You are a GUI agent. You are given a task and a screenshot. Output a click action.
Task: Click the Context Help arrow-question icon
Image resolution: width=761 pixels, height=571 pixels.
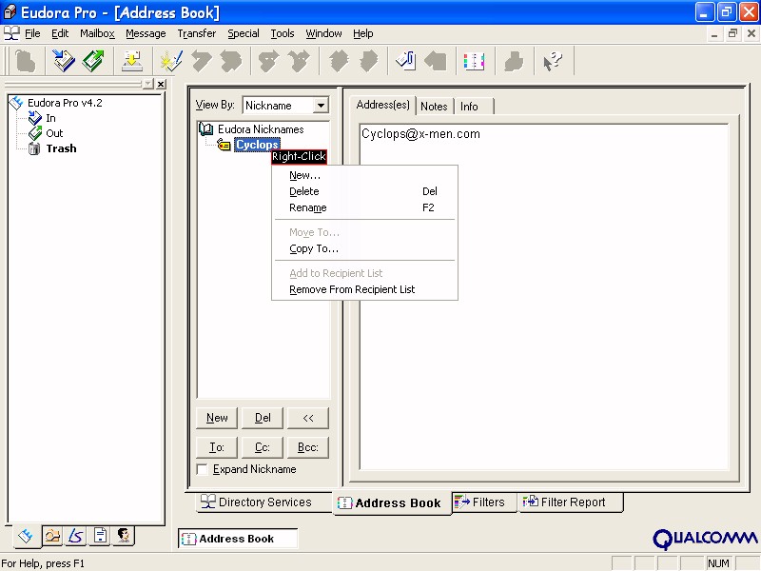tap(553, 62)
